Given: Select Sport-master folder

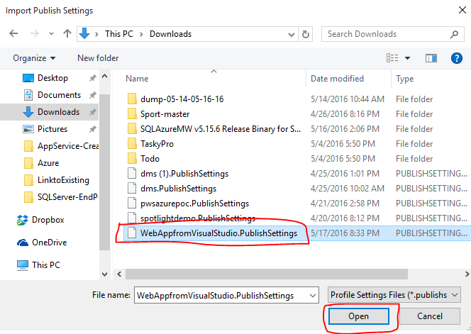Looking at the screenshot, I should [x=165, y=114].
